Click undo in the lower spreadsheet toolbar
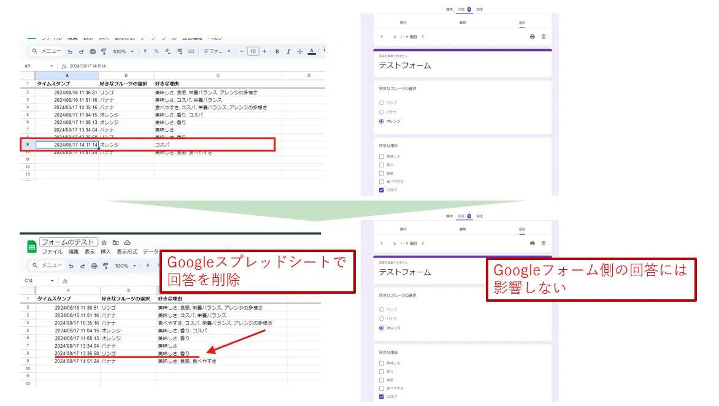The height and width of the screenshot is (406, 719). (x=71, y=266)
